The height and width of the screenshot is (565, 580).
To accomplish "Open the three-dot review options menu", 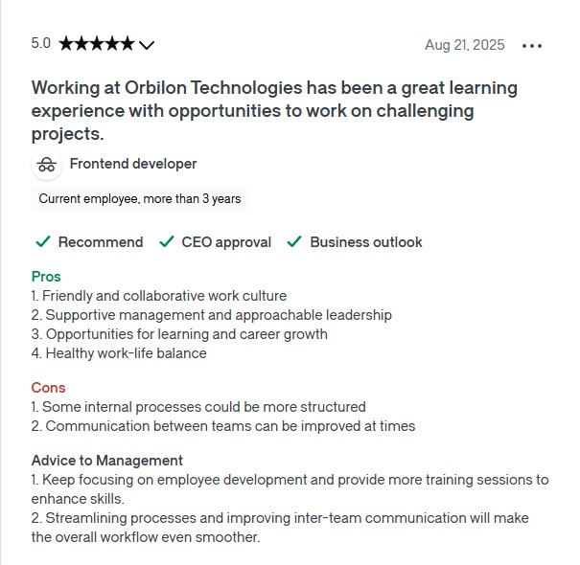I will [532, 45].
